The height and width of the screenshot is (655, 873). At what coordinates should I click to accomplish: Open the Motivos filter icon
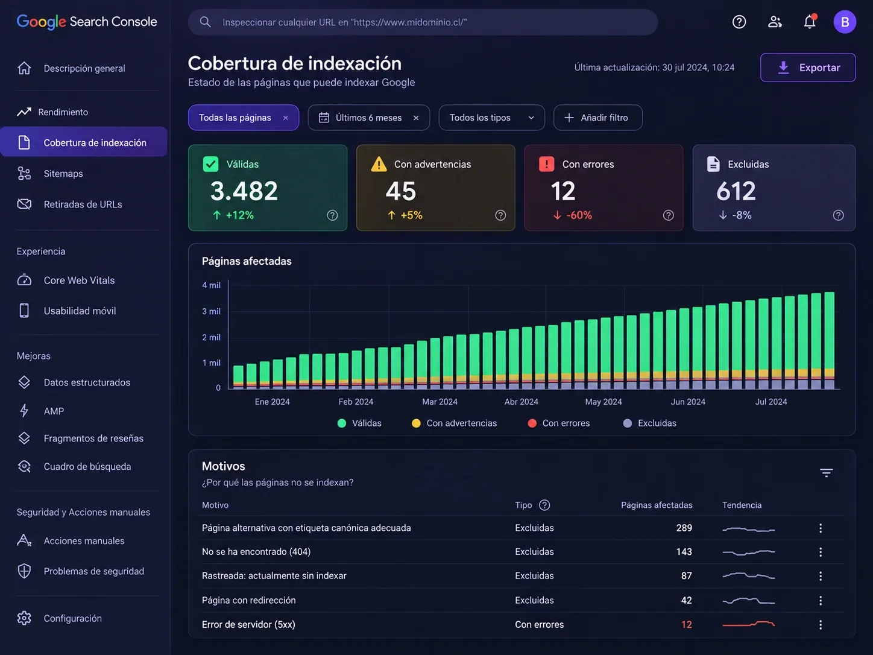tap(827, 473)
